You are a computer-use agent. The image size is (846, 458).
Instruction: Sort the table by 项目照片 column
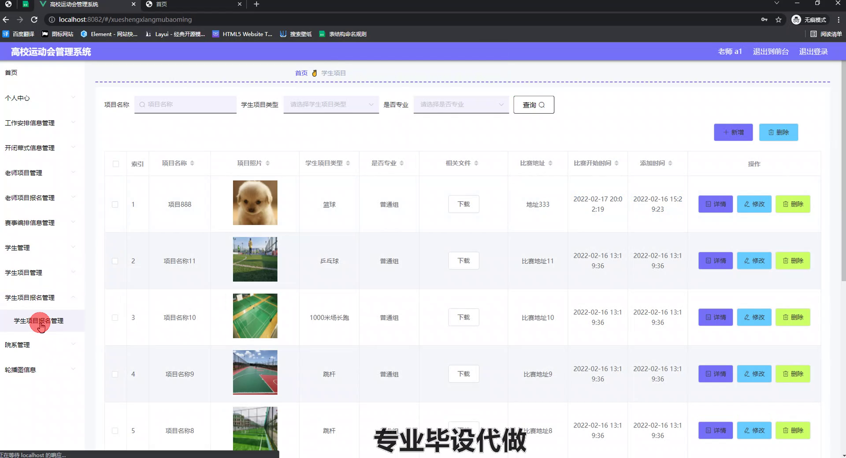(x=267, y=163)
